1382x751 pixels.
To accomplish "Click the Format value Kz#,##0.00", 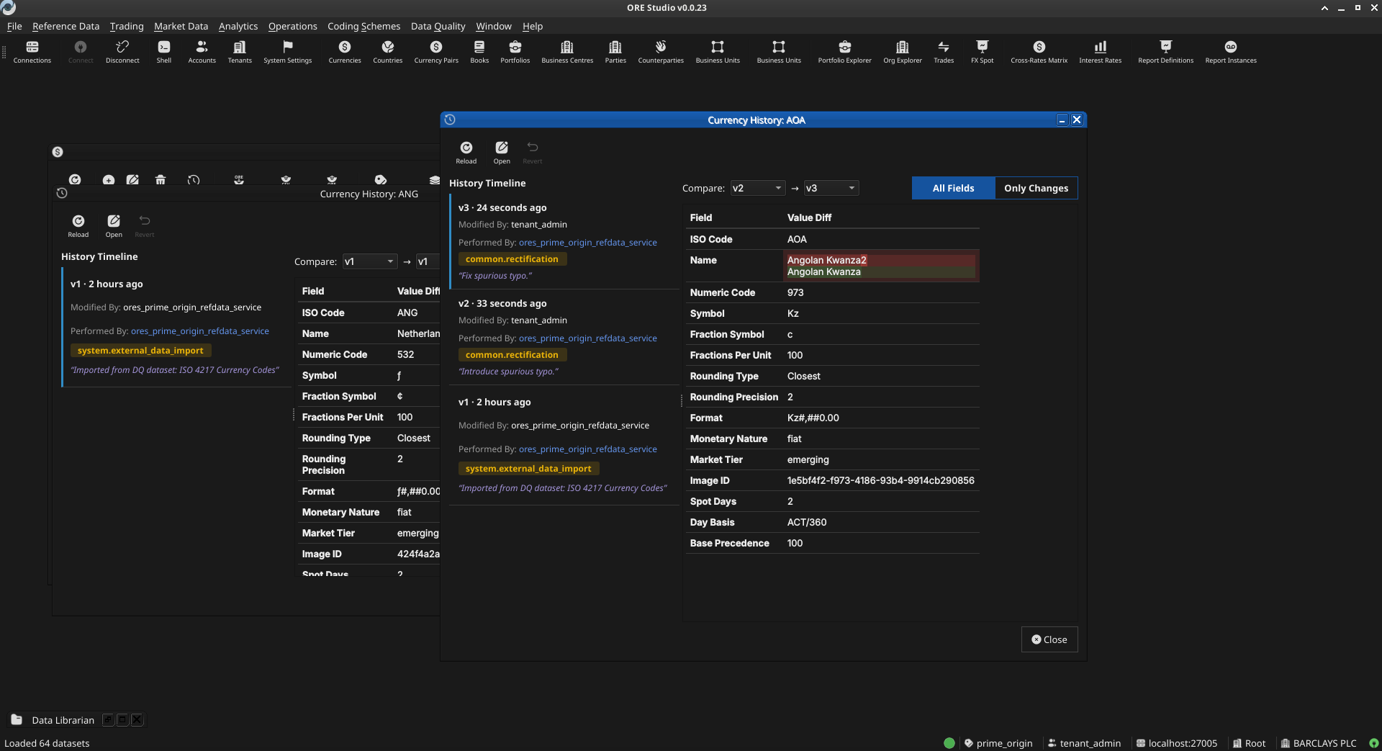I will pyautogui.click(x=813, y=418).
